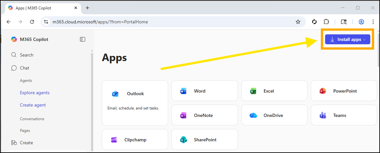Click the M365 Copilot logo in sidebar
The height and width of the screenshot is (153, 380).
[14, 39]
